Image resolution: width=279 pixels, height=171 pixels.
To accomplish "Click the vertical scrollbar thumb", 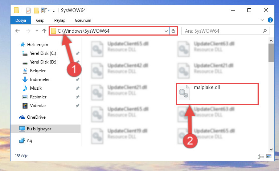I will 271,53.
